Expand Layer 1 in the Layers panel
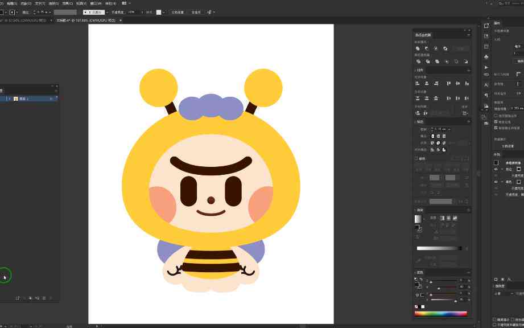Screen dimensions: 524x328 (10, 99)
